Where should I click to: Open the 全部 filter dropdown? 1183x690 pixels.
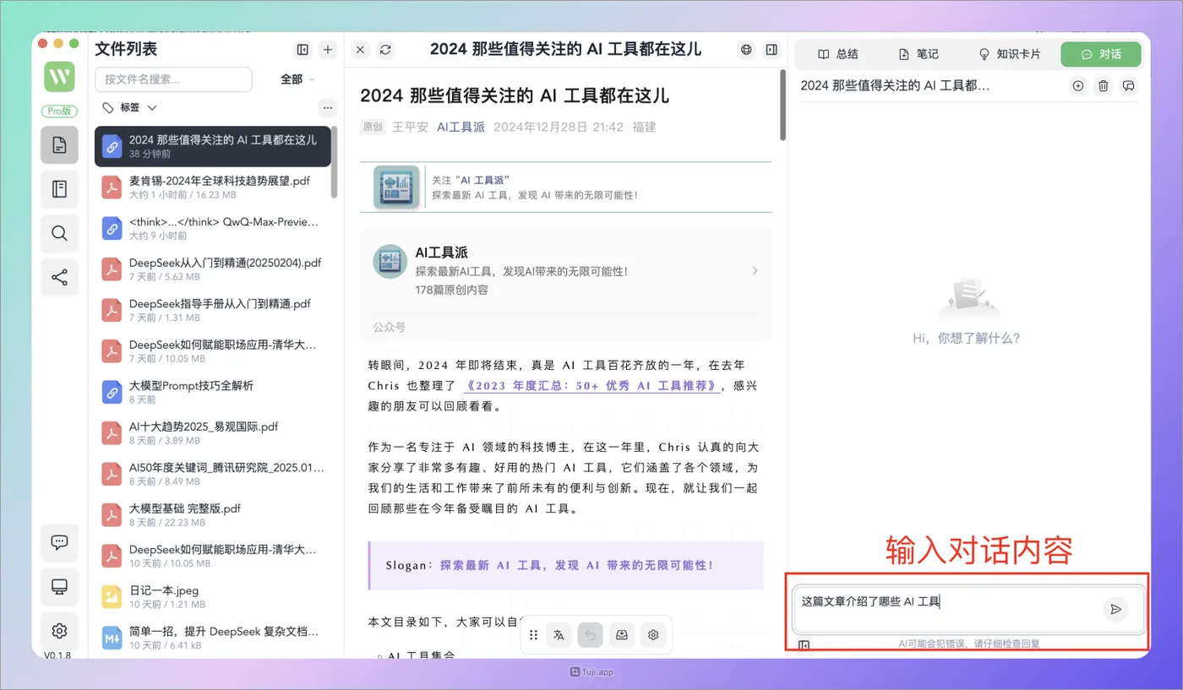297,79
